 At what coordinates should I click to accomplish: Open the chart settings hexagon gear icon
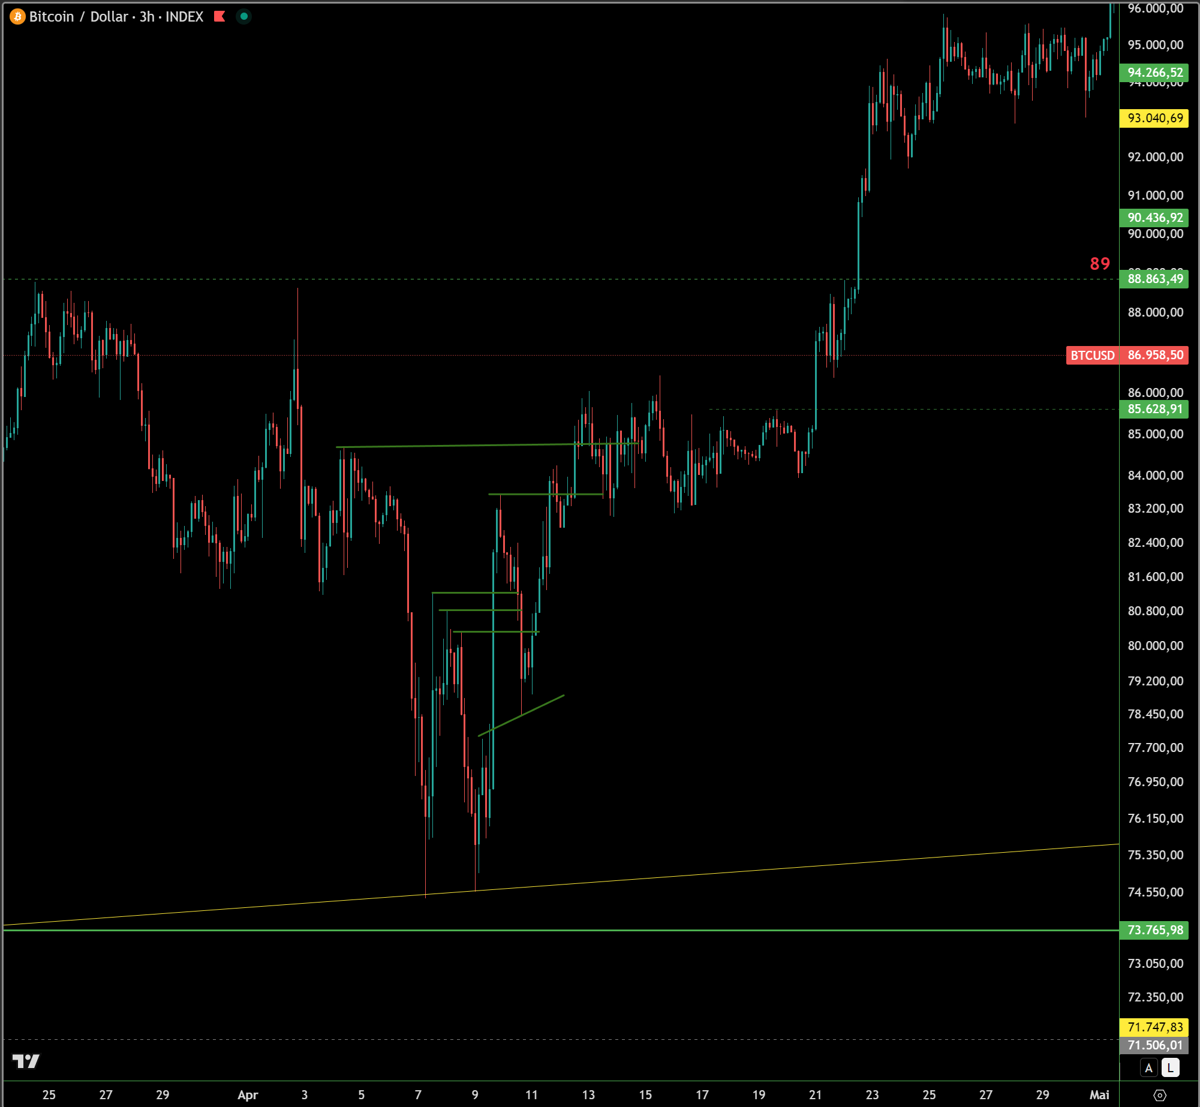tap(1160, 1095)
